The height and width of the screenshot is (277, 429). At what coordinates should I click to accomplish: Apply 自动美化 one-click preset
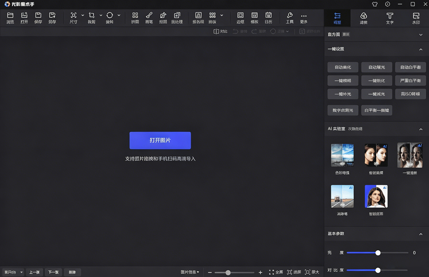point(343,67)
